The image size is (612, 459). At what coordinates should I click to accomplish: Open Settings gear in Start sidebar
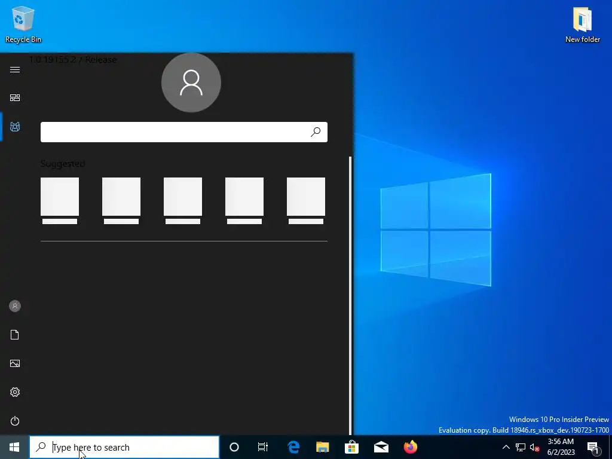pyautogui.click(x=15, y=392)
